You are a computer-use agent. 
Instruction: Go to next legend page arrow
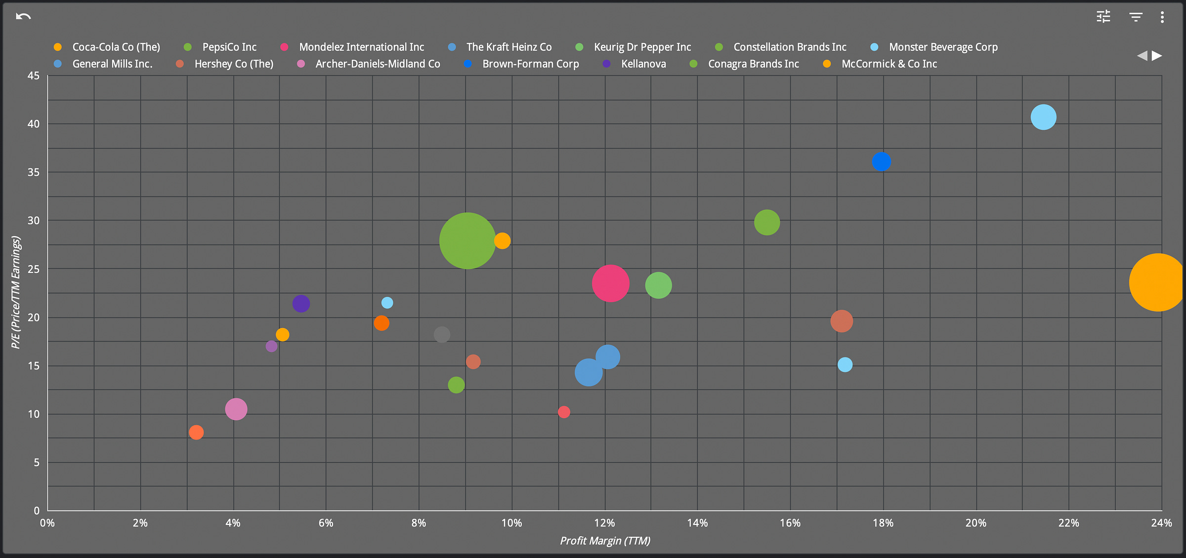click(x=1157, y=56)
